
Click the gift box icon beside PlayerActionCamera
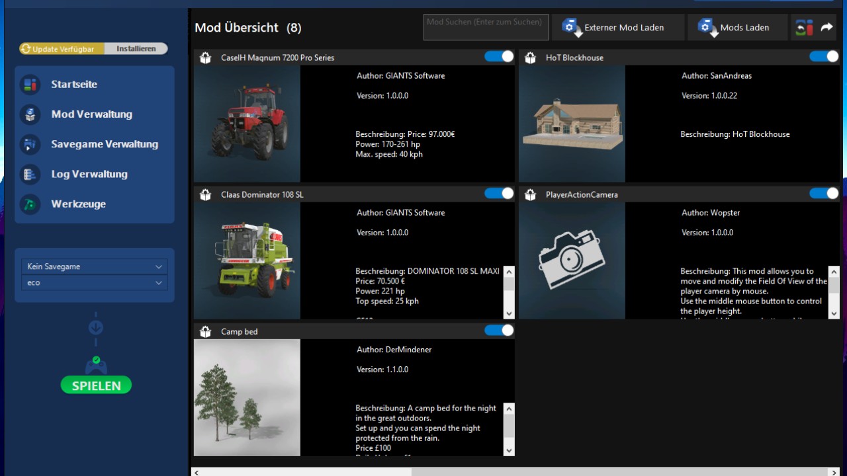(x=530, y=194)
